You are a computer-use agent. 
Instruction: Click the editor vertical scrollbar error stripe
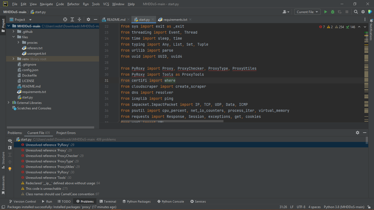coord(366,76)
